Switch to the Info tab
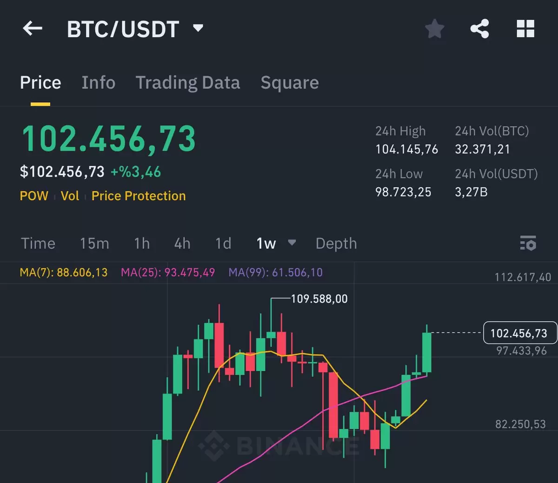This screenshot has width=558, height=483. (x=99, y=83)
